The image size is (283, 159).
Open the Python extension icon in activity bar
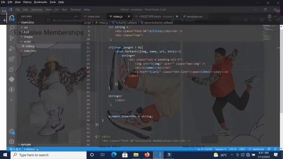[x=11, y=79]
